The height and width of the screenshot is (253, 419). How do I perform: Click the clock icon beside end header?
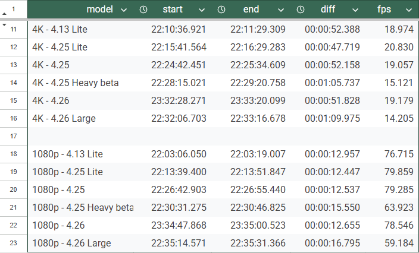pos(222,10)
